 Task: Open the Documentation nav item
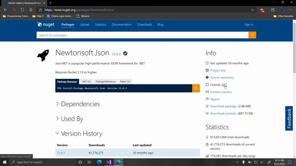click(122, 24)
